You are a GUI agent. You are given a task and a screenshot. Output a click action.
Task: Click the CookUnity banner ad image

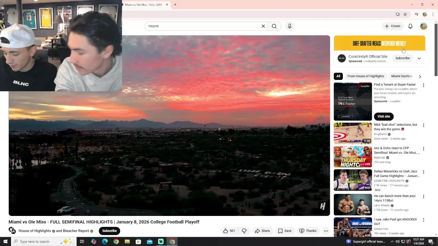(x=379, y=43)
